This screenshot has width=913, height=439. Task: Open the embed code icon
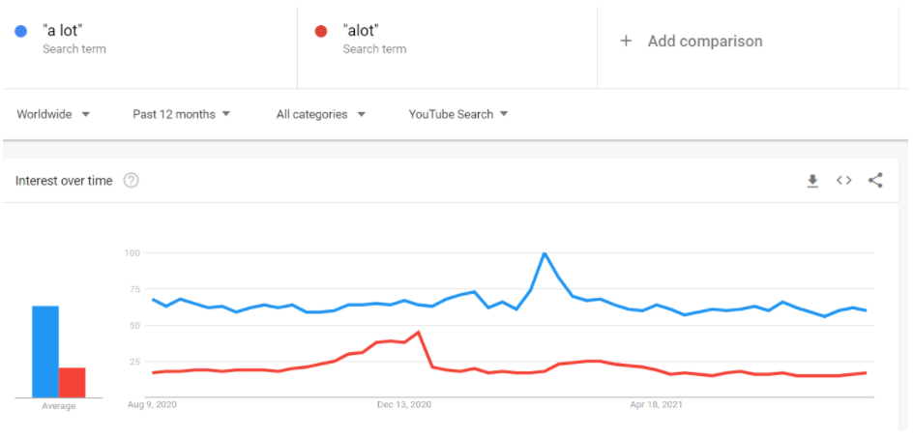click(x=843, y=181)
